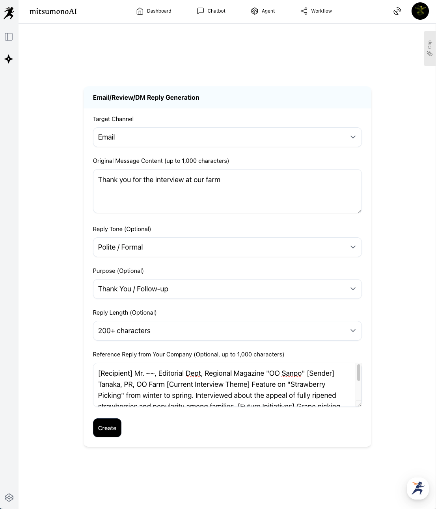Go to the Dashboard menu item

[x=154, y=11]
